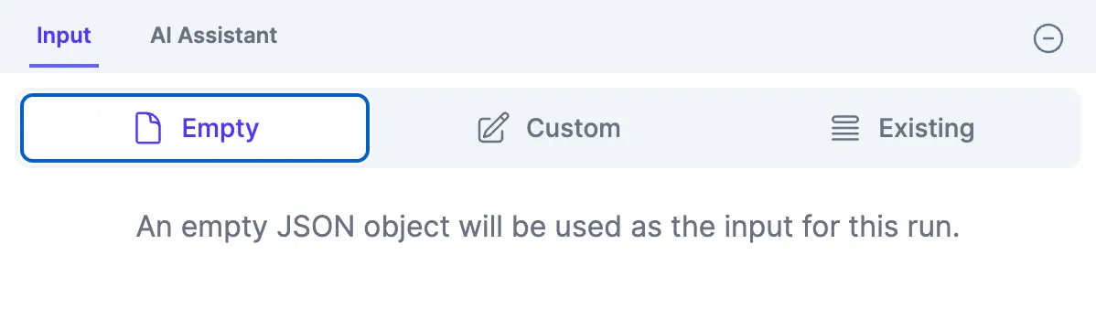Collapse the panel using the minus circle icon
1096x329 pixels.
[x=1048, y=39]
